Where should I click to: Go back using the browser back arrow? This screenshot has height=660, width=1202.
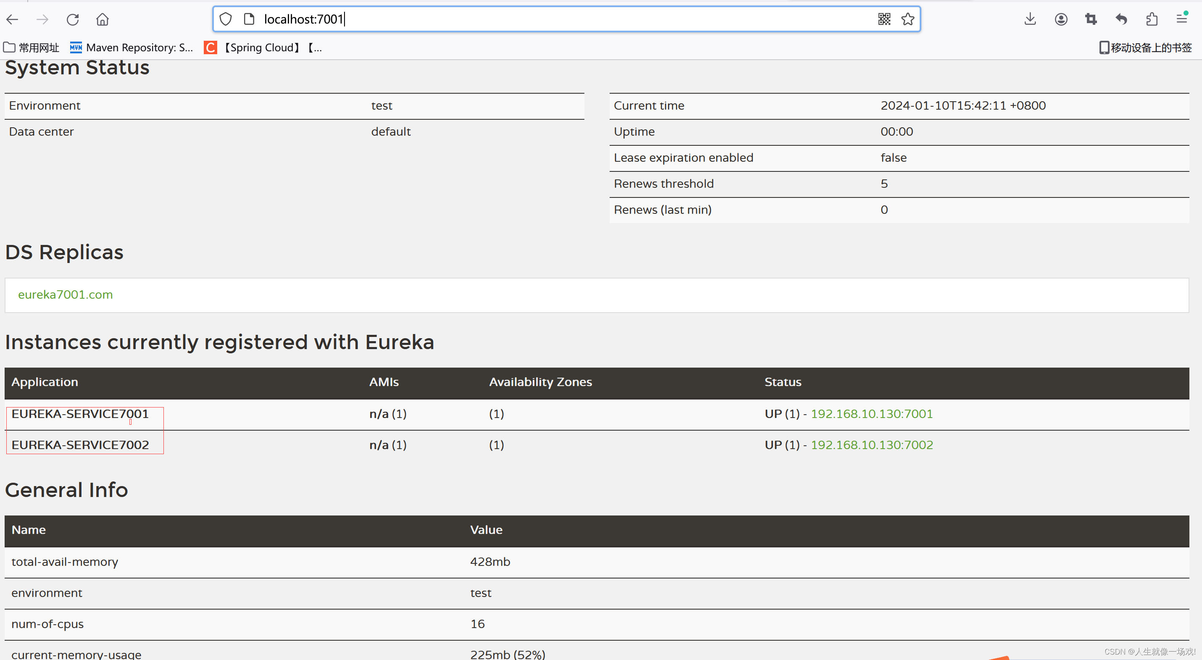click(x=13, y=20)
